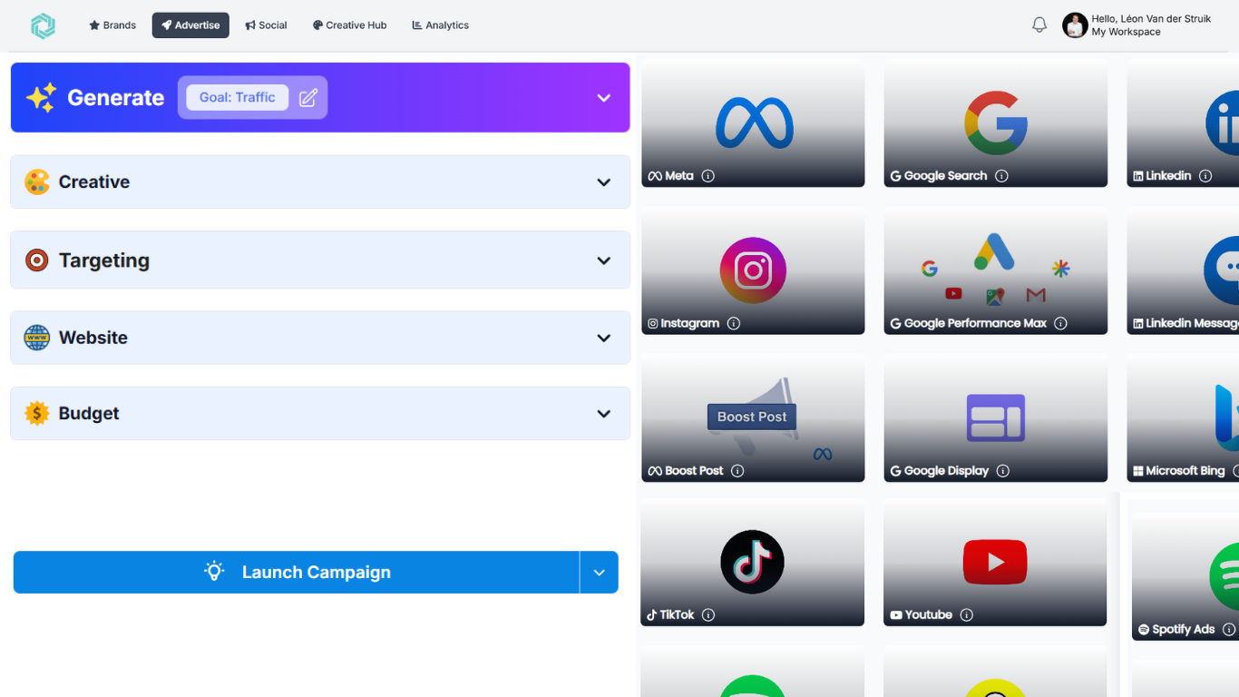
Task: Show info for the Linkedin card
Action: pyautogui.click(x=1205, y=176)
